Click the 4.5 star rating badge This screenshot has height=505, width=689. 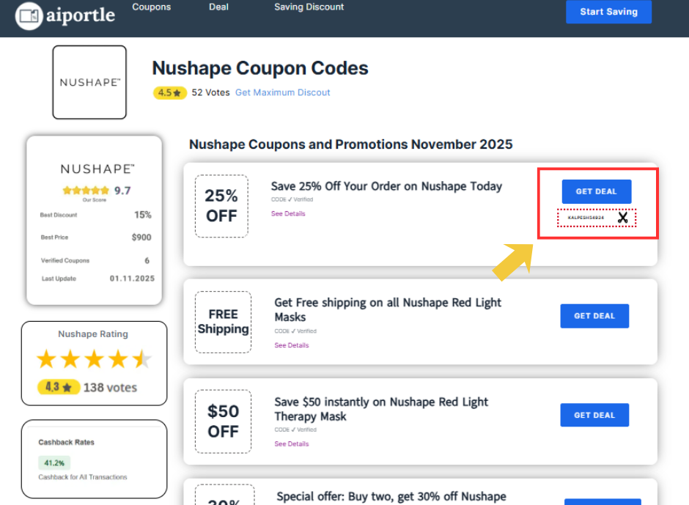pos(169,93)
